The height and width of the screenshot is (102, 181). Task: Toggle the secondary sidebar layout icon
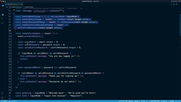coord(176,1)
